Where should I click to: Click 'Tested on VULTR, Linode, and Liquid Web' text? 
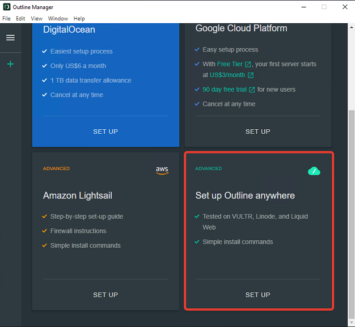pyautogui.click(x=255, y=222)
